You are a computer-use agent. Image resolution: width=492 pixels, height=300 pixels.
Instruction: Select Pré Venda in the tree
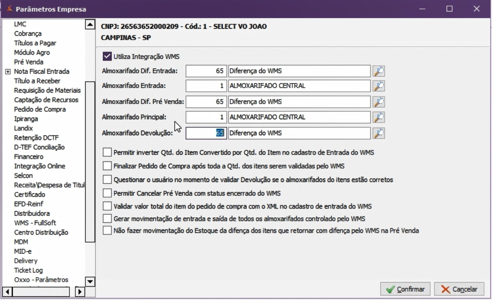(x=29, y=62)
